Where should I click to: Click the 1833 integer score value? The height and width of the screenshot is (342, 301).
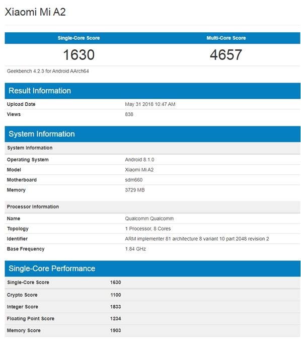coord(115,307)
